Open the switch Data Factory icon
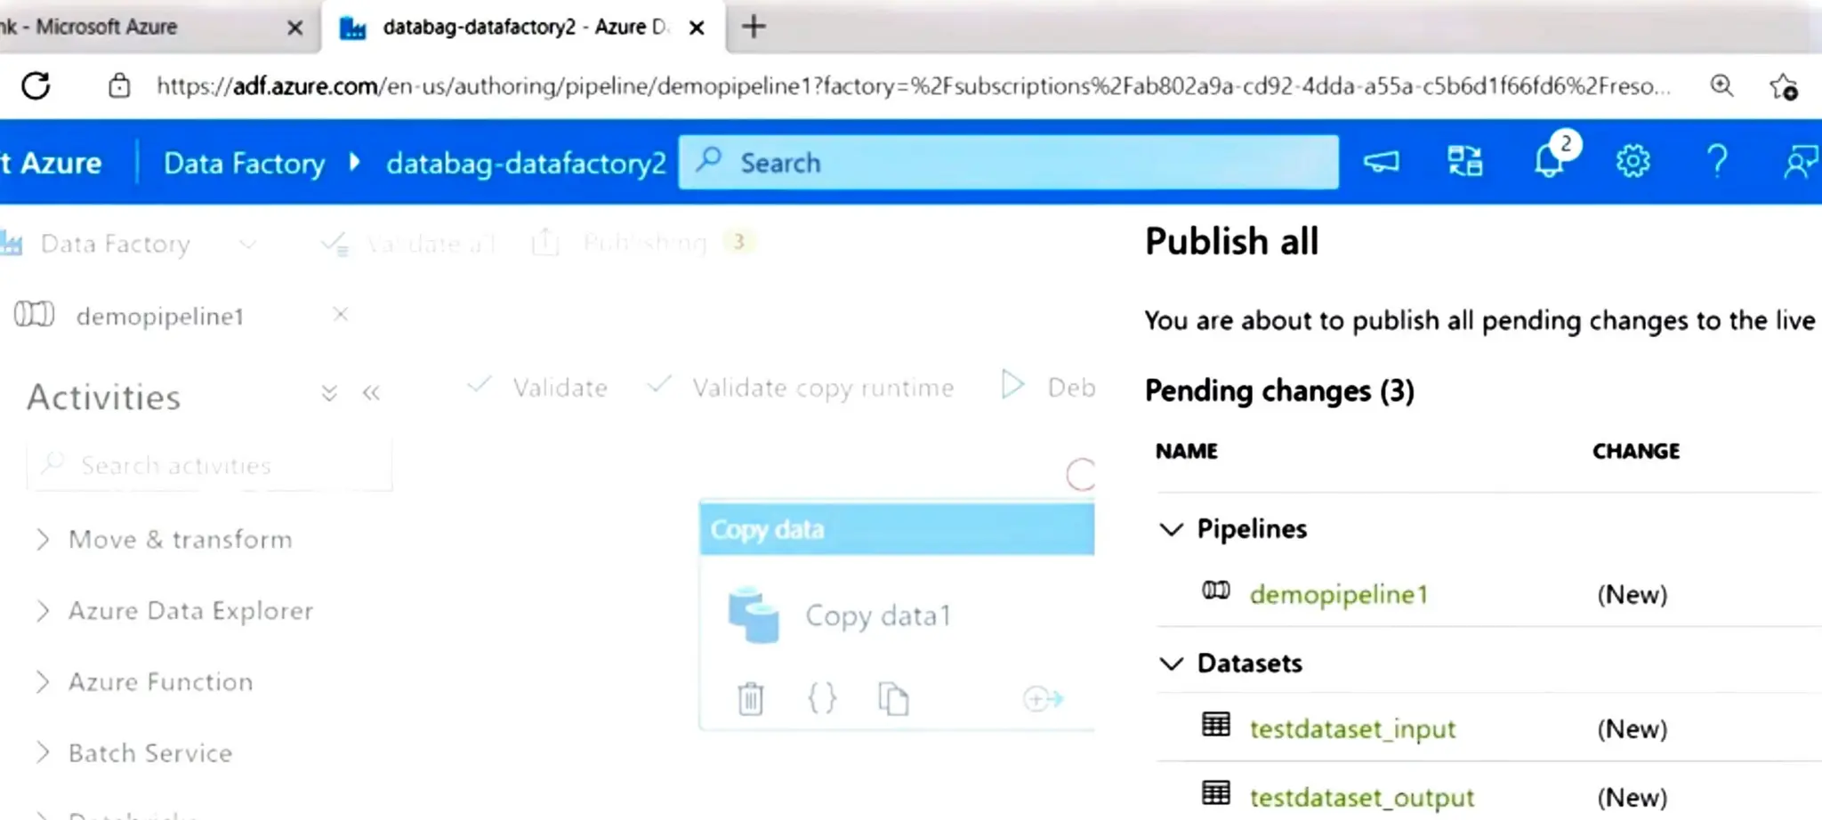This screenshot has height=820, width=1822. coord(1464,162)
